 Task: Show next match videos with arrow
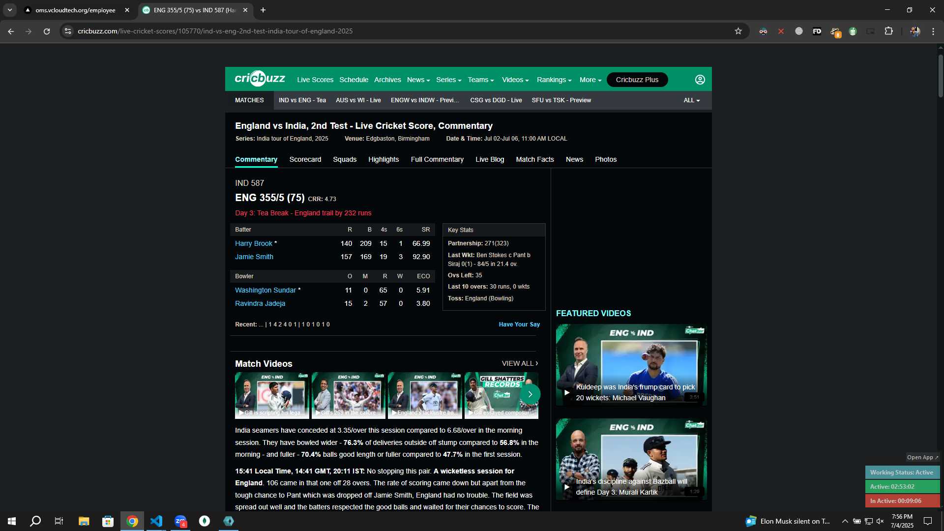[530, 394]
